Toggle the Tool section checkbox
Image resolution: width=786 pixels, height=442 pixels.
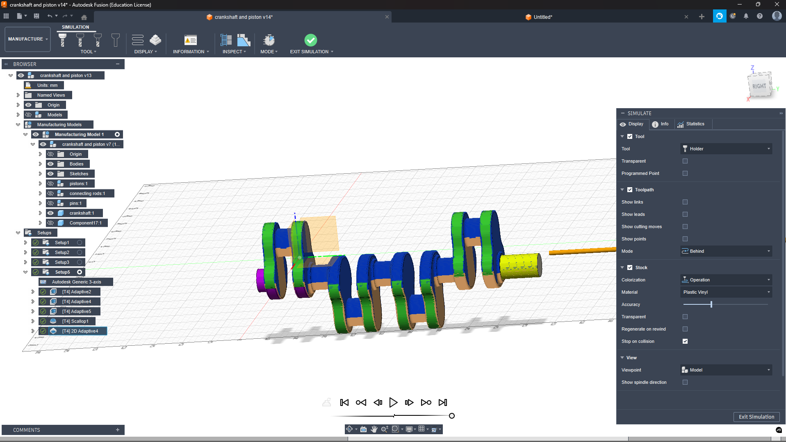coord(630,136)
